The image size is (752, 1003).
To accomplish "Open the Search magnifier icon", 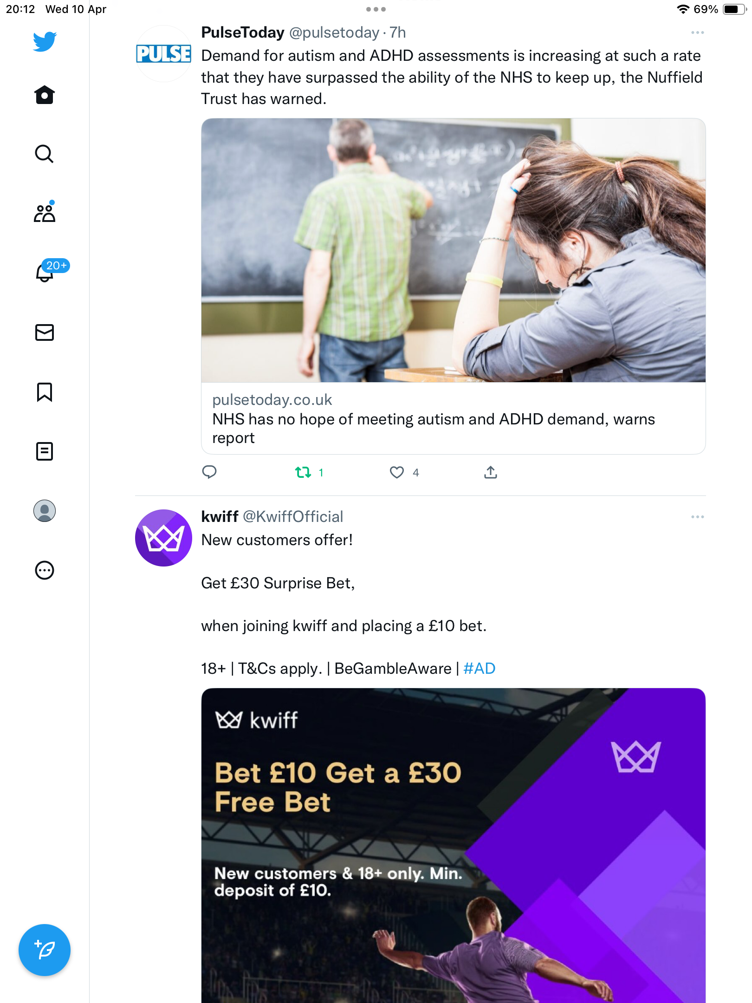I will coord(45,154).
